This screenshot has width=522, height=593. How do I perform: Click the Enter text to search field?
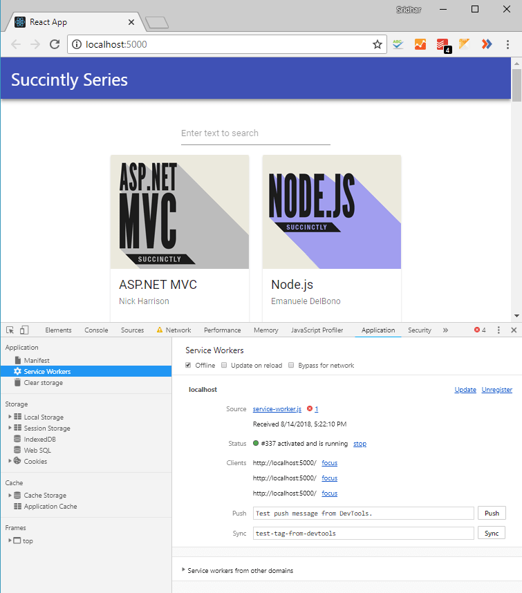click(256, 133)
